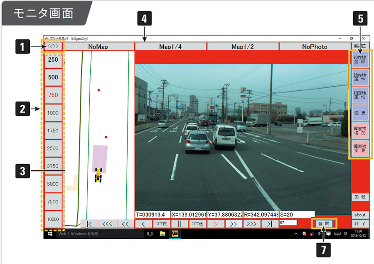The height and width of the screenshot is (264, 374).
Task: Step back one frame with コマ戻
Action: (x=161, y=224)
